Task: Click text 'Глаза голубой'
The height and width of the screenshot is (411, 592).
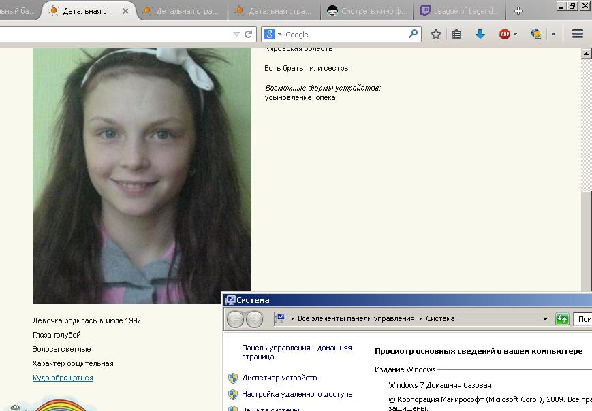Action: point(57,335)
